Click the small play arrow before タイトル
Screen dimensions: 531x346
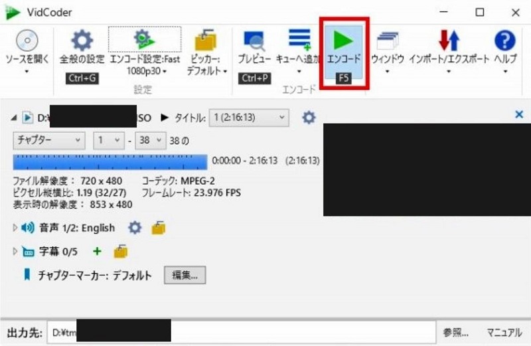(x=165, y=118)
